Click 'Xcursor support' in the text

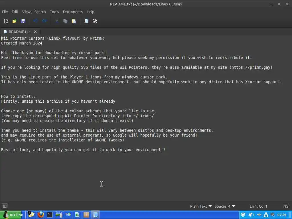pyautogui.click(x=262, y=82)
